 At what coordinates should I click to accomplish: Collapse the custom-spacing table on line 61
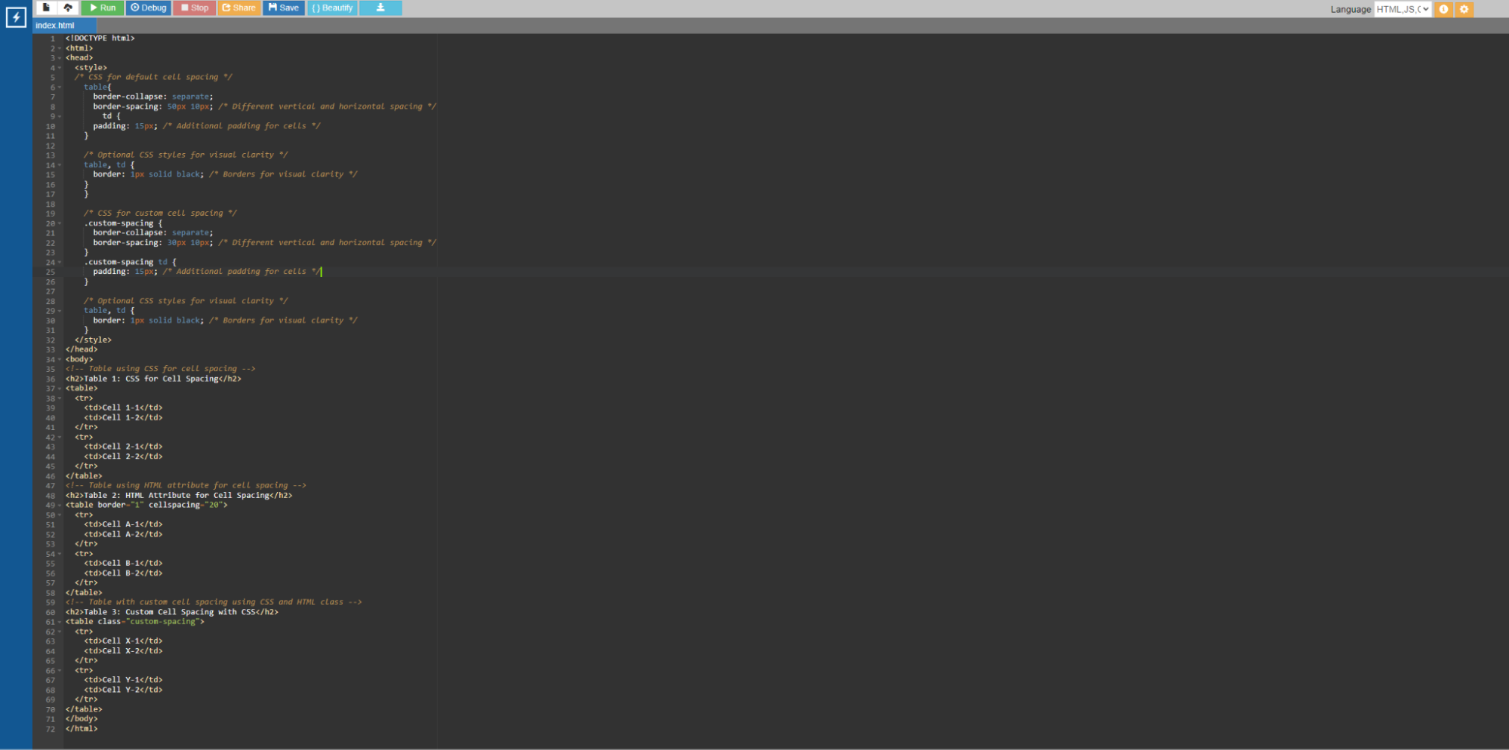click(60, 622)
